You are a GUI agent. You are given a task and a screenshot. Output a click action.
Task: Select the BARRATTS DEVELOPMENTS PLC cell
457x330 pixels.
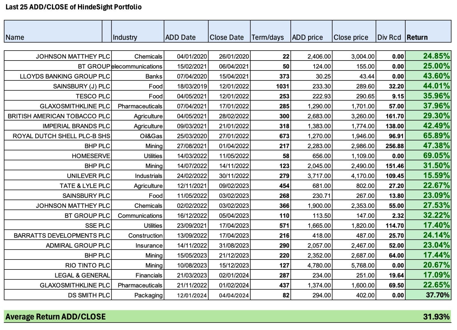pyautogui.click(x=58, y=236)
